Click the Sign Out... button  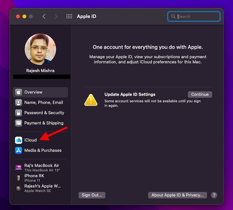point(92,195)
